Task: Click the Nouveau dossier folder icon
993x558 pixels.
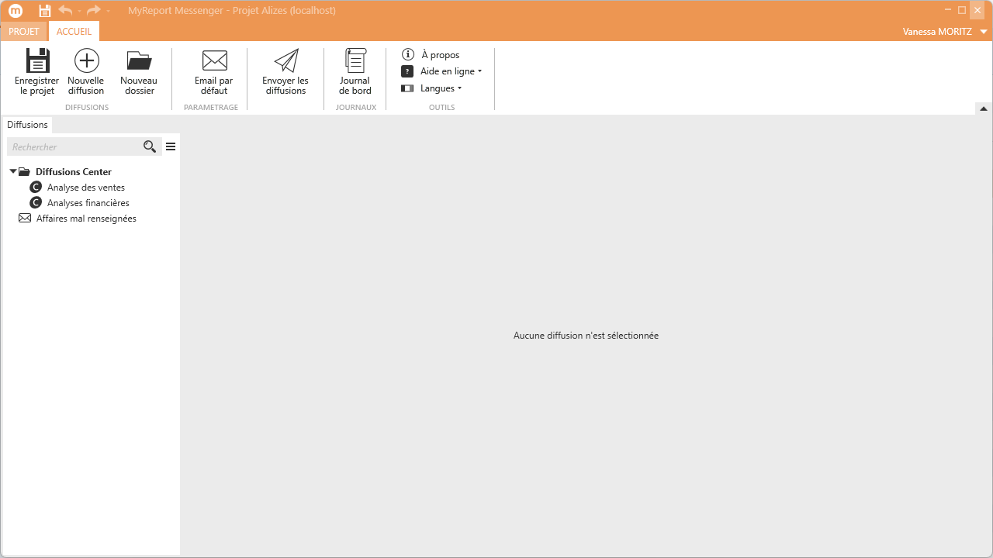Action: [139, 61]
